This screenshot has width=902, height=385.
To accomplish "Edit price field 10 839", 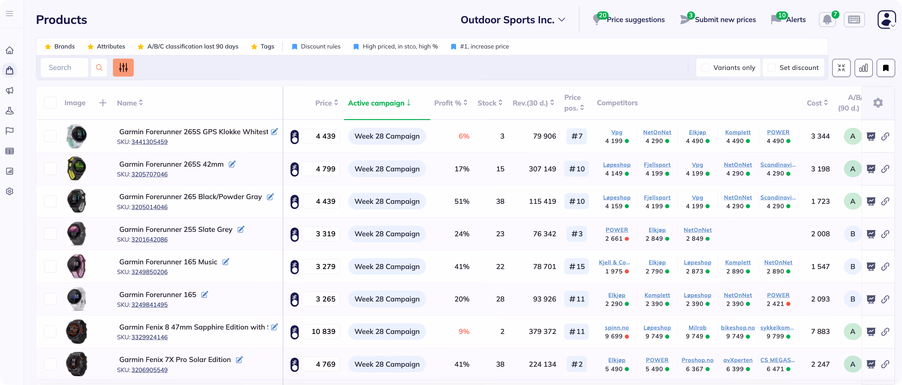I will [321, 331].
